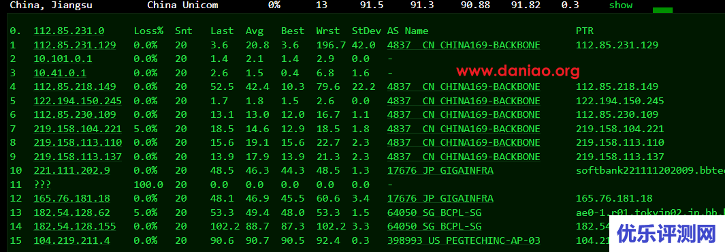Select the PTR value 219.158.104.221
This screenshot has height=252, width=725.
pyautogui.click(x=620, y=129)
